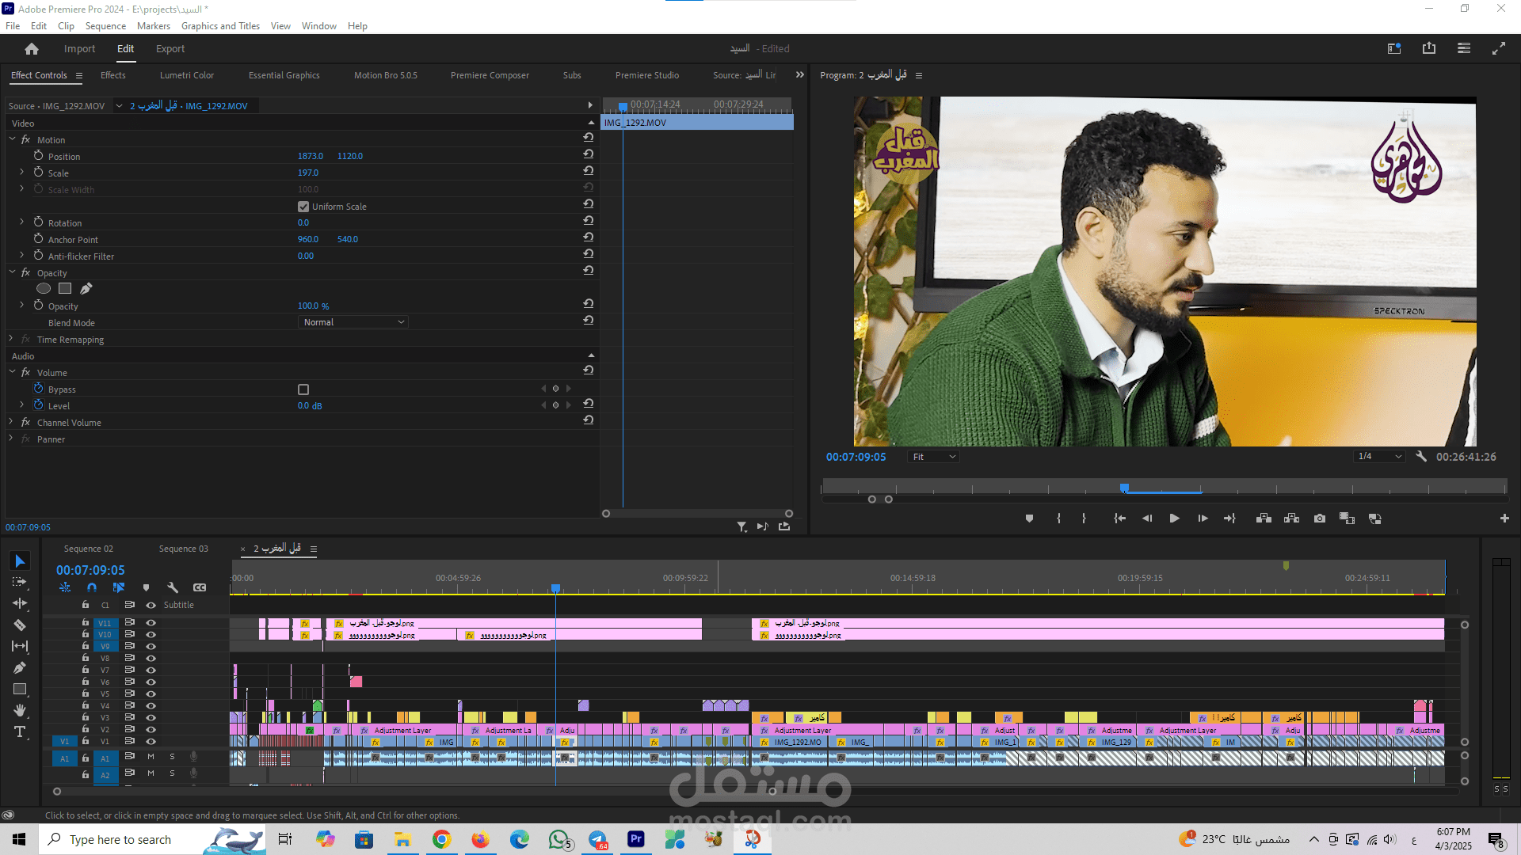1521x855 pixels.
Task: Click the Program monitor playhead scrubber
Action: coord(1124,488)
